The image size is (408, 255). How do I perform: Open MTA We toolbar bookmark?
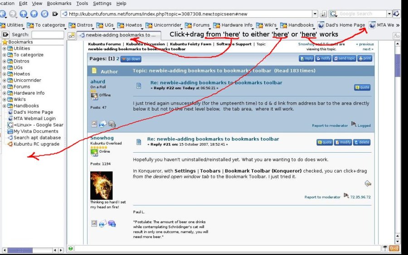381,25
